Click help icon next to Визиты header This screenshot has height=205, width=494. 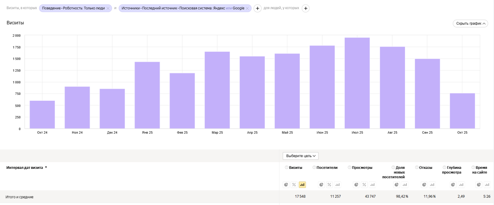287,167
